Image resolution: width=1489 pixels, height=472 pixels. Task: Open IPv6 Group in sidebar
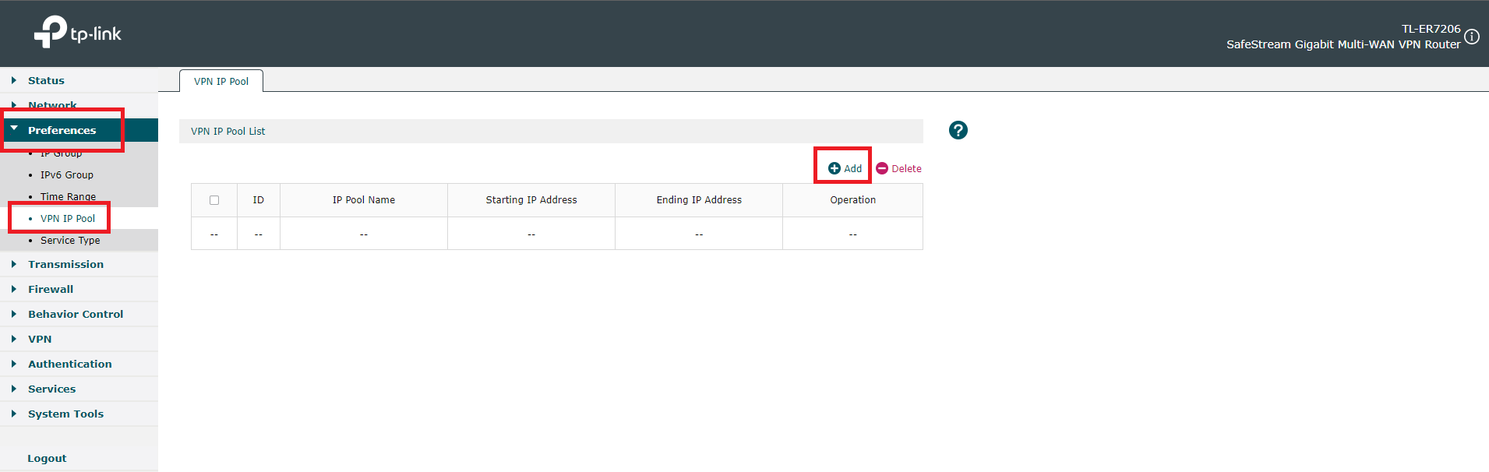(67, 175)
